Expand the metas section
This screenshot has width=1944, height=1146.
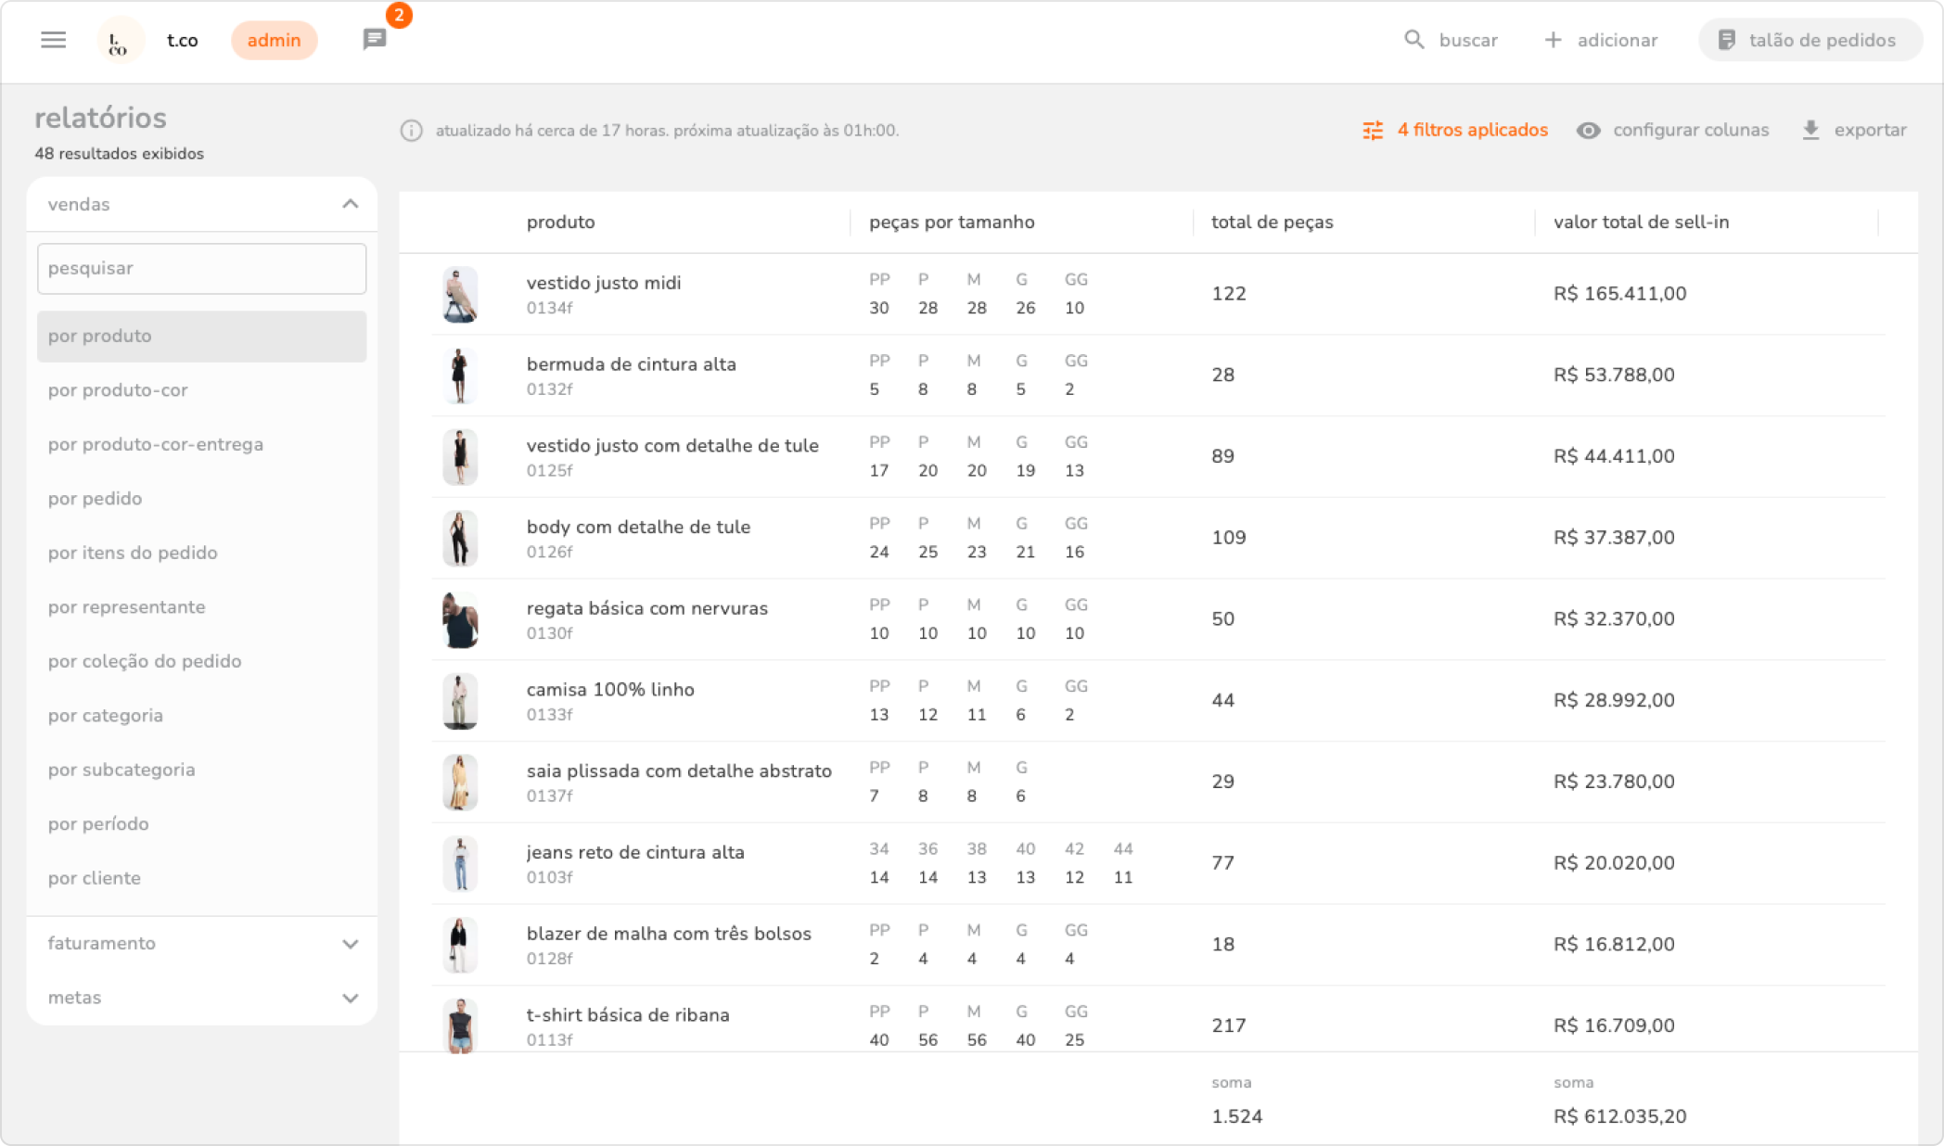(350, 999)
